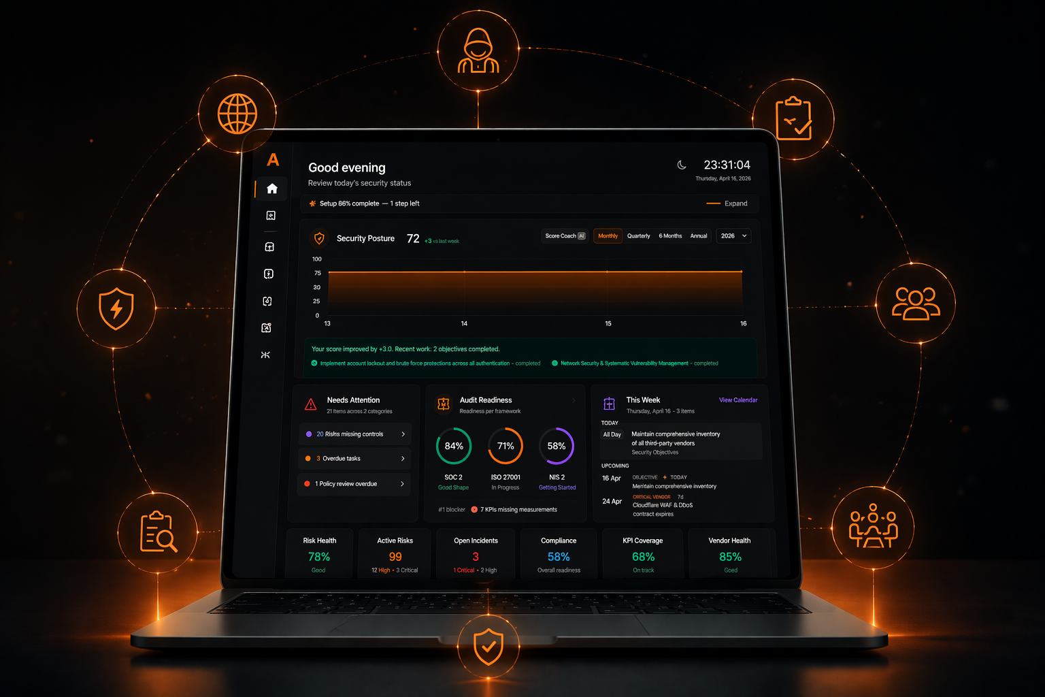The height and width of the screenshot is (697, 1045).
Task: Open today's "Maintain comprehensive inventory" all-day event
Action: pyautogui.click(x=681, y=441)
